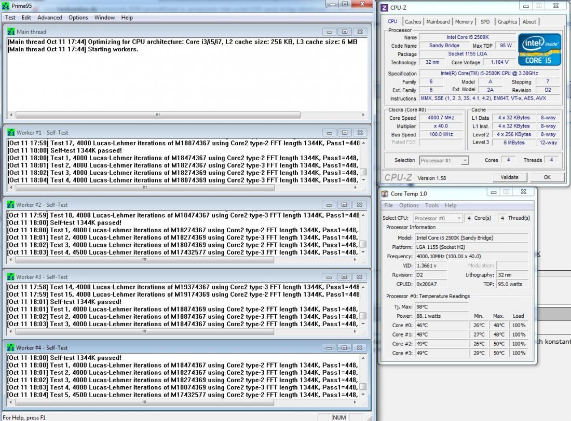Click the VID value 1.3661 v
The height and width of the screenshot is (421, 571).
[x=431, y=265]
